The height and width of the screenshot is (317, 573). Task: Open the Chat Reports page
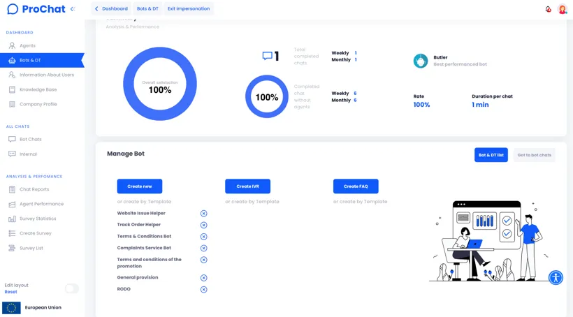[34, 189]
